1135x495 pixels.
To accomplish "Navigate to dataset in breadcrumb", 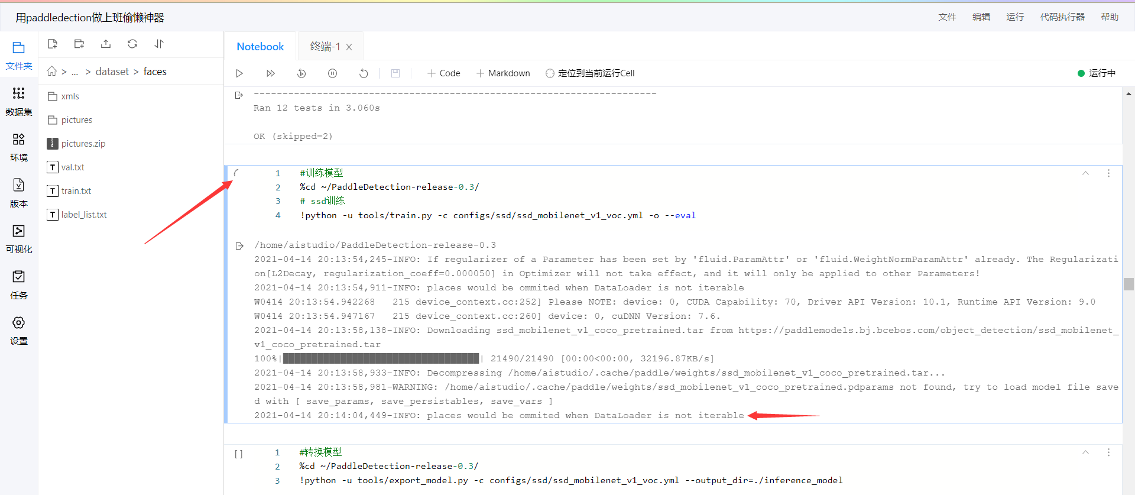I will tap(112, 72).
